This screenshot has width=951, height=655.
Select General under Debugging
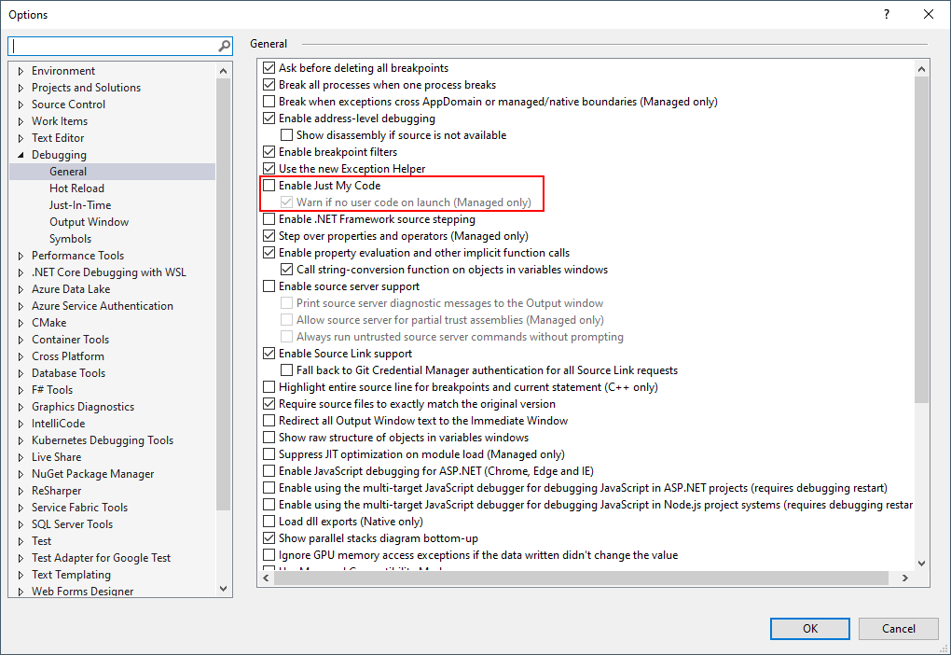pos(68,172)
